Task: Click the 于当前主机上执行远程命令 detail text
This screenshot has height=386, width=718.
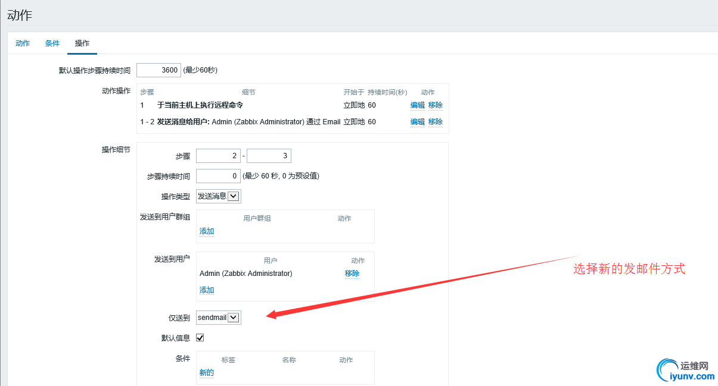Action: click(200, 105)
